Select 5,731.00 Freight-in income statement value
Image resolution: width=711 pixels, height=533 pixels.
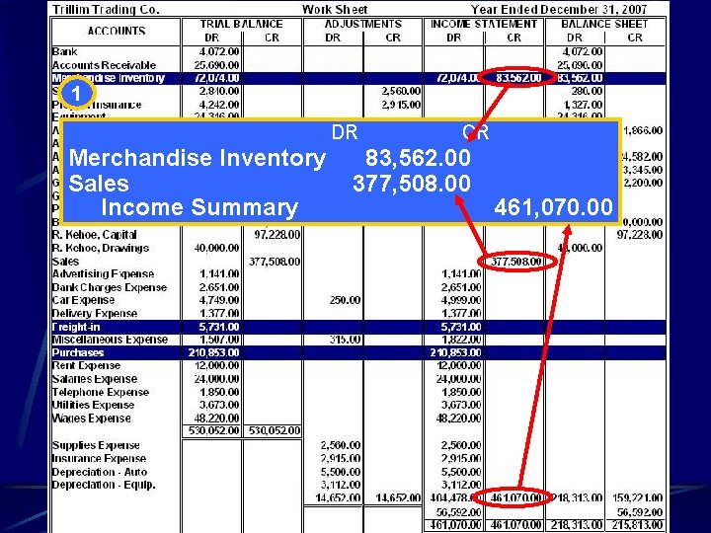pyautogui.click(x=461, y=327)
